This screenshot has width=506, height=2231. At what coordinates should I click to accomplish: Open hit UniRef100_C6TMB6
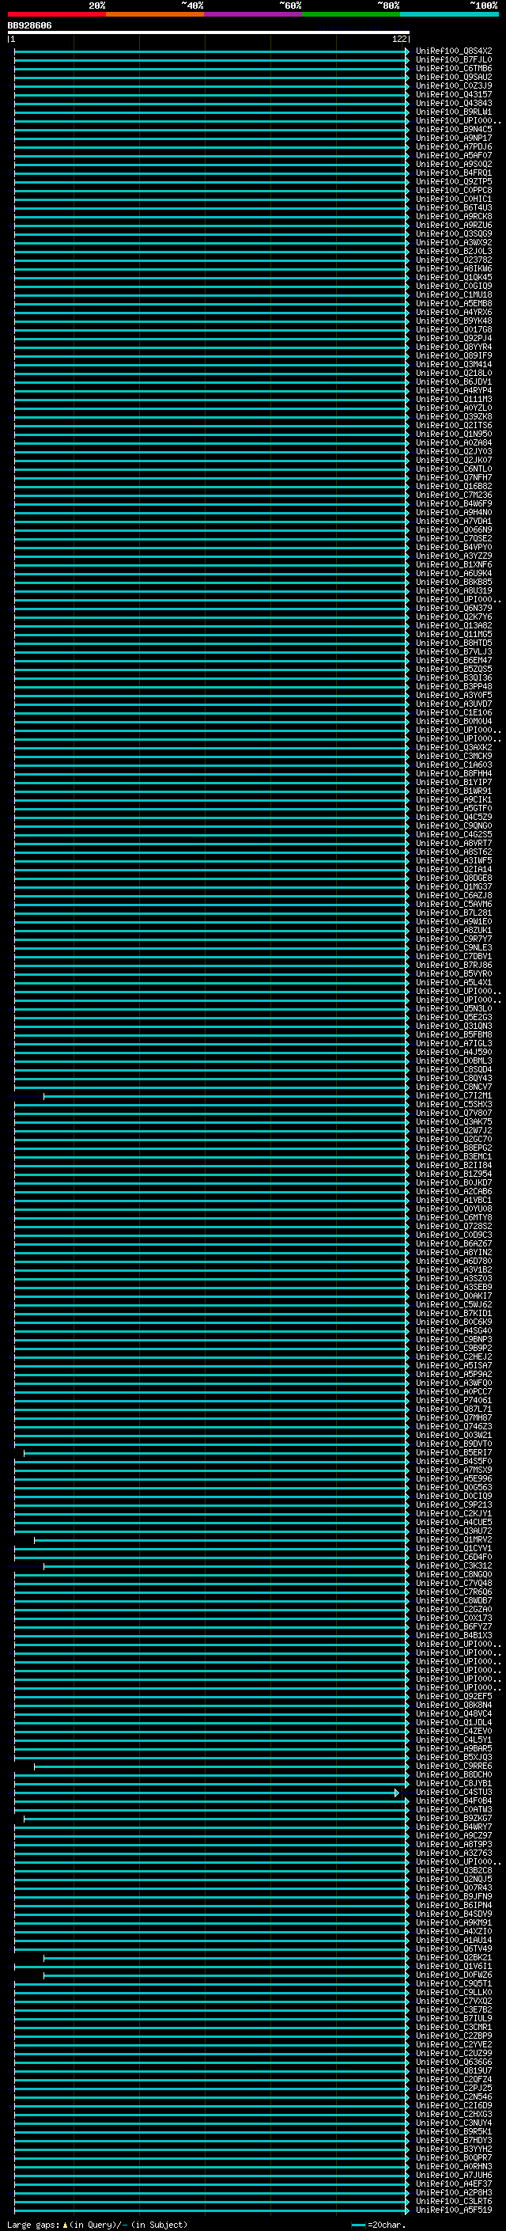click(454, 68)
